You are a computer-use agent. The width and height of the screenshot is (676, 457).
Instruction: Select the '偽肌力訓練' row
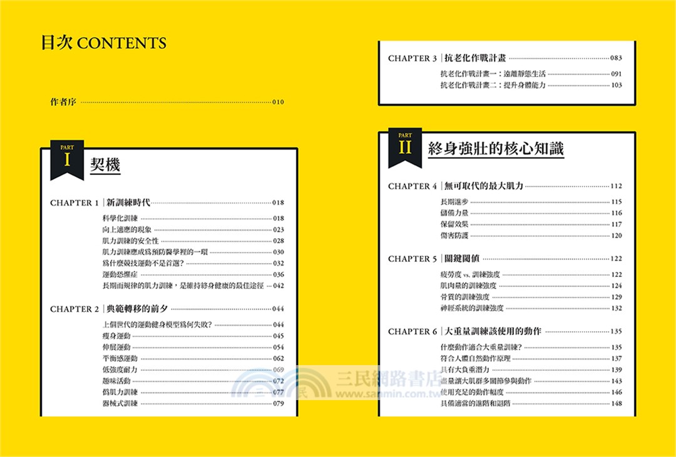pyautogui.click(x=193, y=392)
